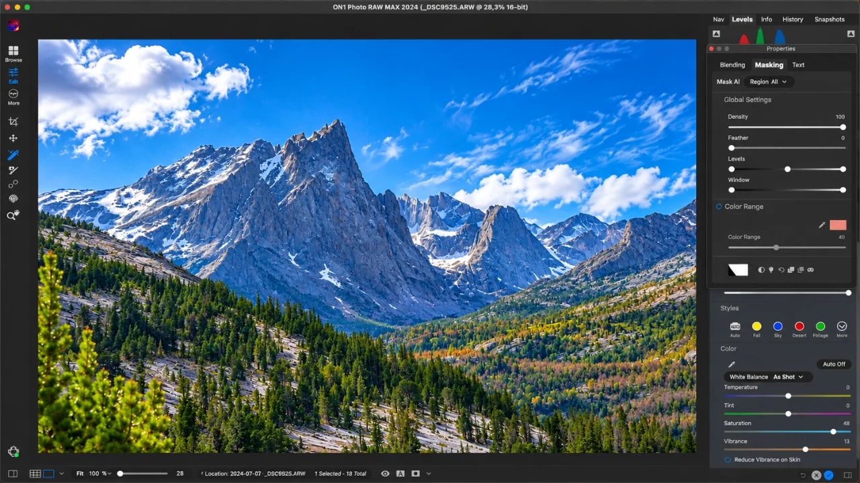Select the Zoom and pan view tool
This screenshot has height=483, width=860.
point(13,215)
